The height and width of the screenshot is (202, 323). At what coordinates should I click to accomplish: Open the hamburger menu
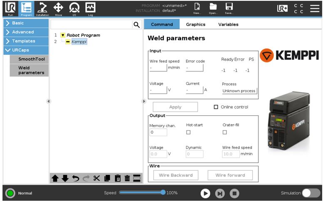[x=315, y=8]
